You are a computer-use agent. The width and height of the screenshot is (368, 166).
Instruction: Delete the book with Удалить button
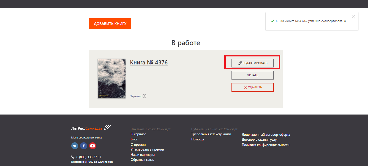pos(252,87)
